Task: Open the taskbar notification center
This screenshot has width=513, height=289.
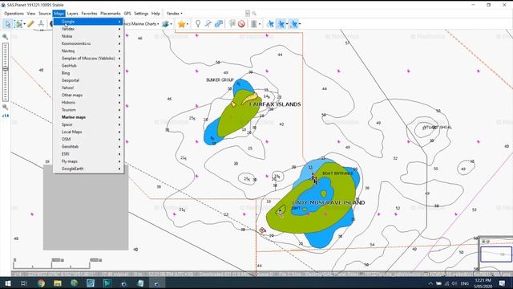Action: (x=503, y=283)
